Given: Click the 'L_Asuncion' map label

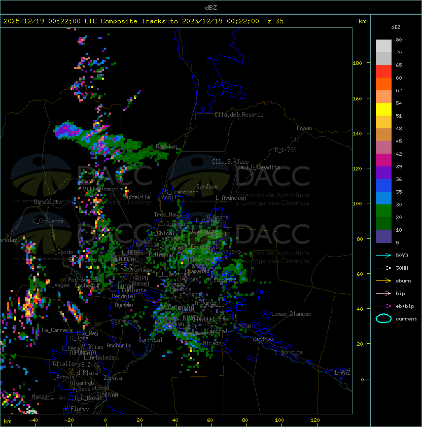Looking at the screenshot, I should [231, 198].
